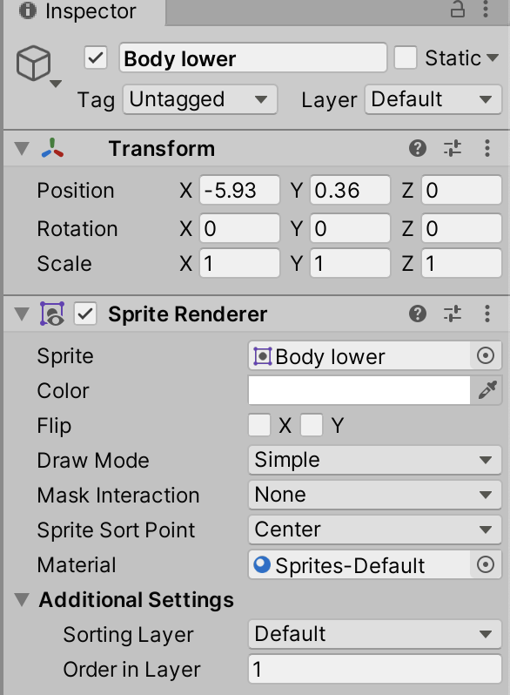Collapse the Transform component foldout
The image size is (510, 695).
tap(22, 148)
